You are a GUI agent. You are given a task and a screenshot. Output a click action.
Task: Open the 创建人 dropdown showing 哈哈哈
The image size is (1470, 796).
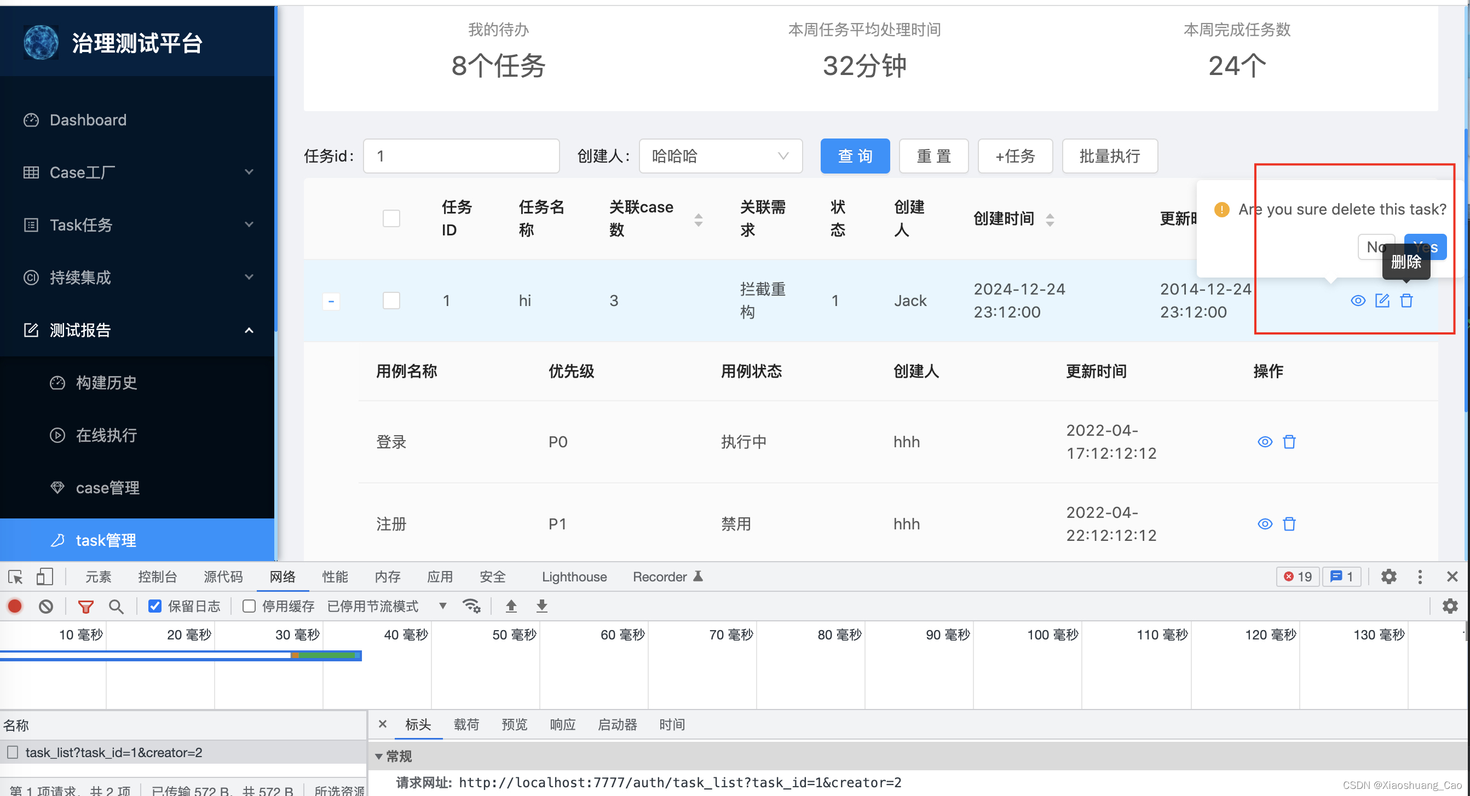click(720, 156)
